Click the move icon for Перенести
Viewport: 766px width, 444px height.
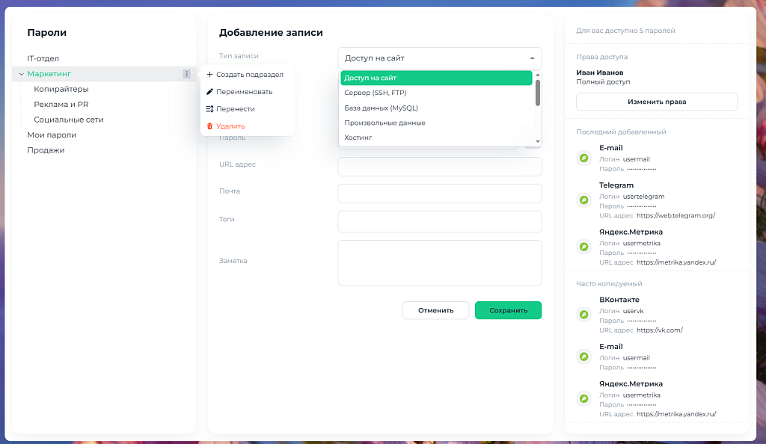pos(209,109)
